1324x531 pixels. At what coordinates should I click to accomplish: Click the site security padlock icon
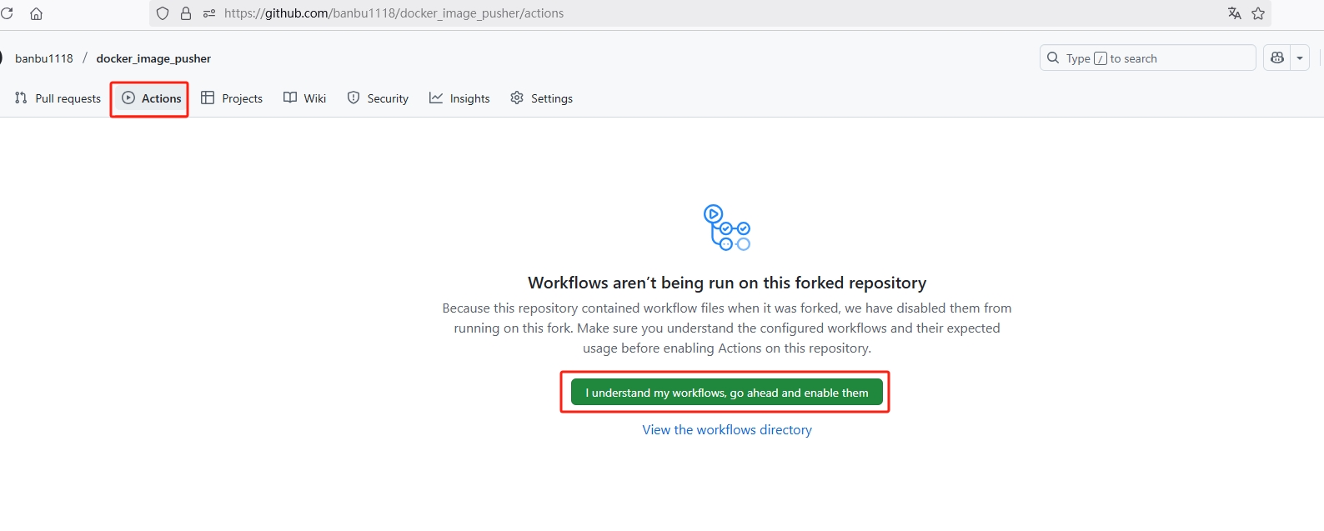coord(186,13)
